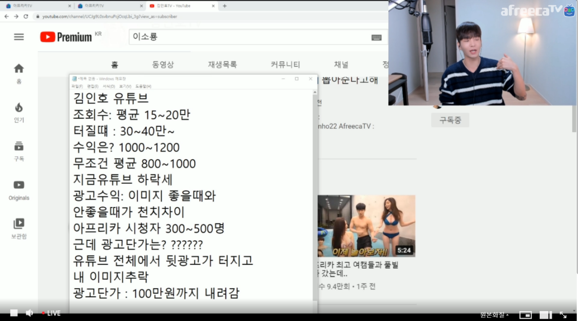Open 구독 subscriptions in the sidebar

(19, 151)
